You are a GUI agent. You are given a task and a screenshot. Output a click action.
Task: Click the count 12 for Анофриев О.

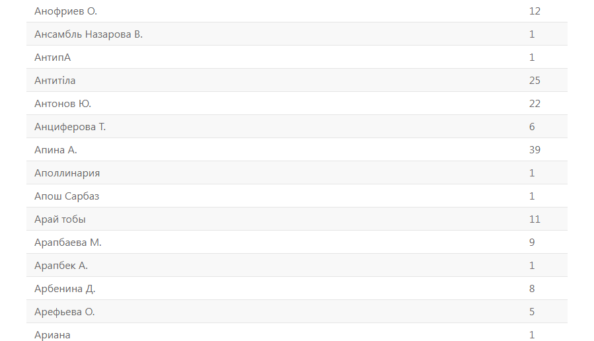tap(535, 11)
